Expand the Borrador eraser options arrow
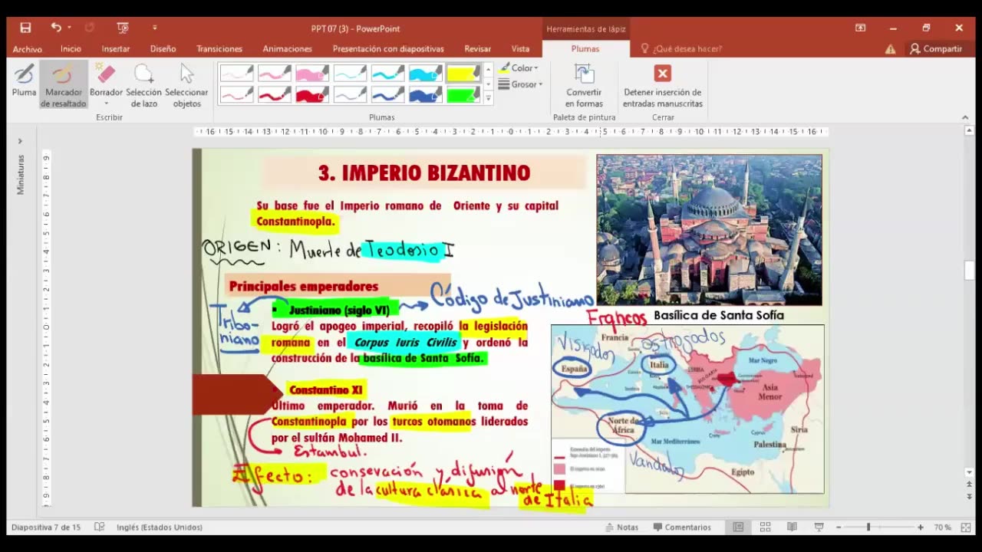Viewport: 982px width, 552px height. point(106,103)
